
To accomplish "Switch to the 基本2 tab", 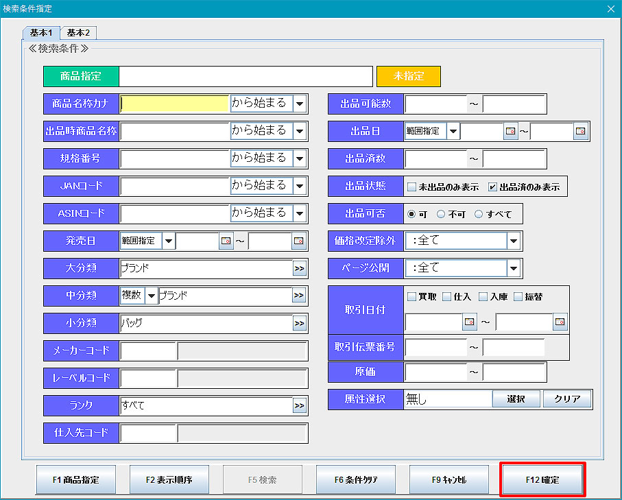I will coord(78,32).
